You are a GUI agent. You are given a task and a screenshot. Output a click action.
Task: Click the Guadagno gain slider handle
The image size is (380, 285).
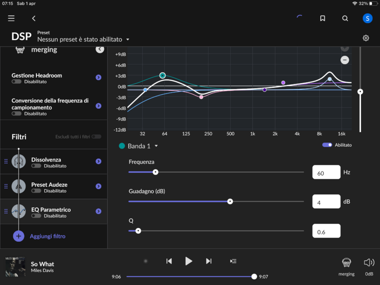click(x=230, y=201)
